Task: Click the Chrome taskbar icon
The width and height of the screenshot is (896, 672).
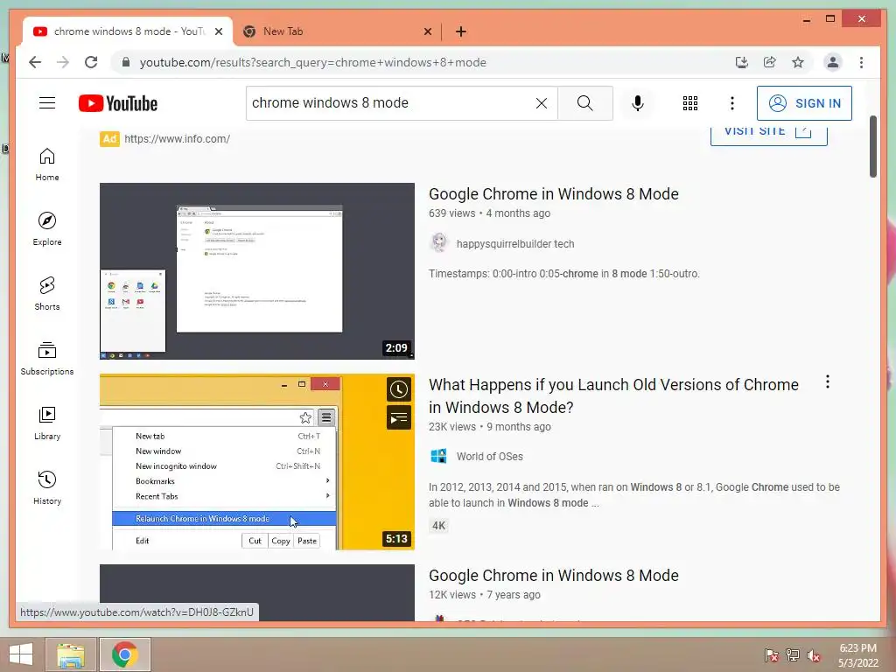Action: tap(124, 654)
